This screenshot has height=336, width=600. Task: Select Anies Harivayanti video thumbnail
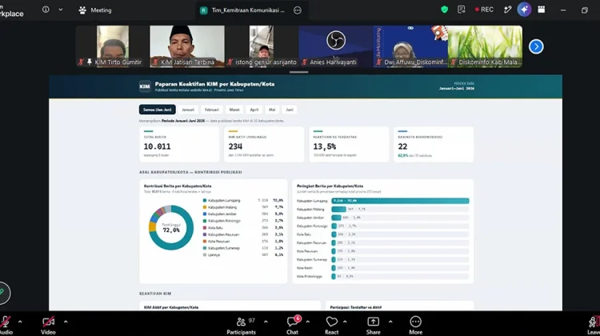336,46
